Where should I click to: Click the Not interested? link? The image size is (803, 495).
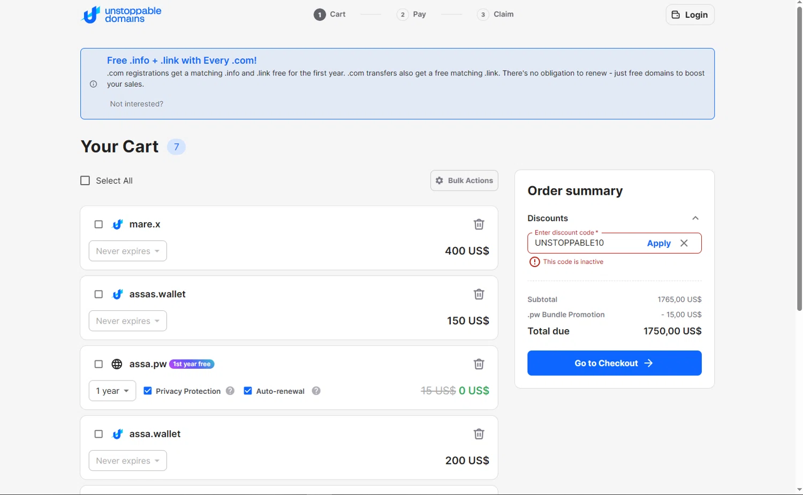pos(137,104)
